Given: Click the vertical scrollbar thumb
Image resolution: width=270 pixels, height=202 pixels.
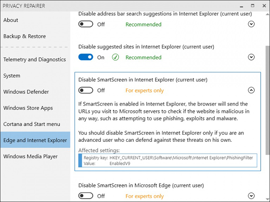Looking at the screenshot, I should click(267, 100).
